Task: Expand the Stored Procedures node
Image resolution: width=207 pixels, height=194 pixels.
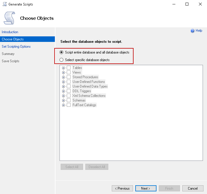Action: (x=63, y=77)
